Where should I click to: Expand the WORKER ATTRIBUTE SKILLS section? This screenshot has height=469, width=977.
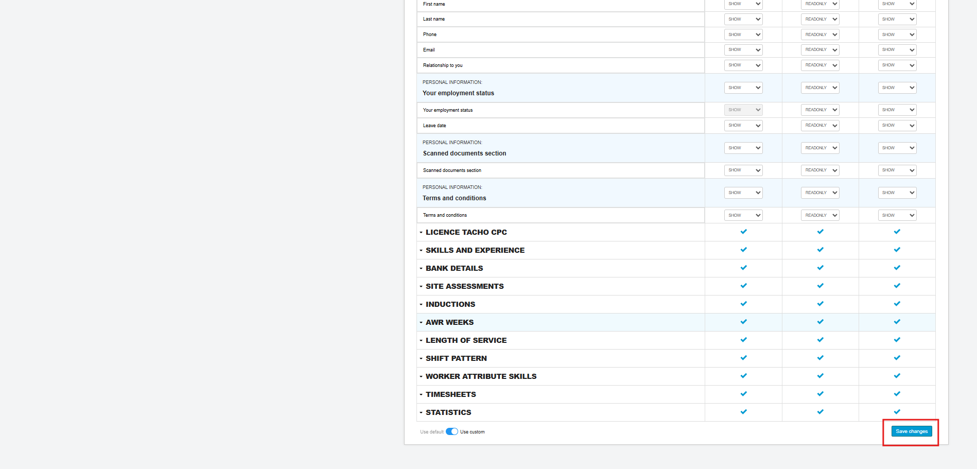(421, 377)
